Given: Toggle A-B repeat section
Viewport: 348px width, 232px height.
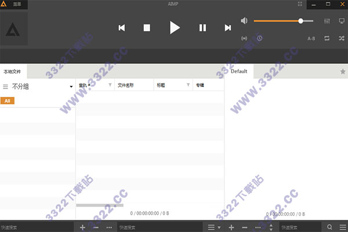Looking at the screenshot, I should click(x=311, y=38).
